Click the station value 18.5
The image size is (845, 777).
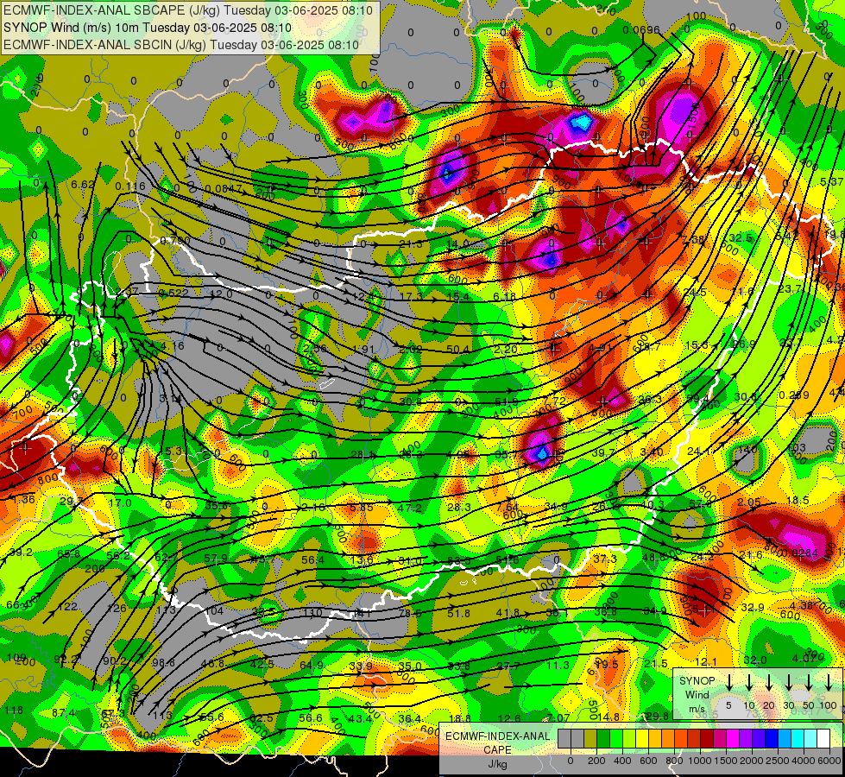[x=798, y=501]
